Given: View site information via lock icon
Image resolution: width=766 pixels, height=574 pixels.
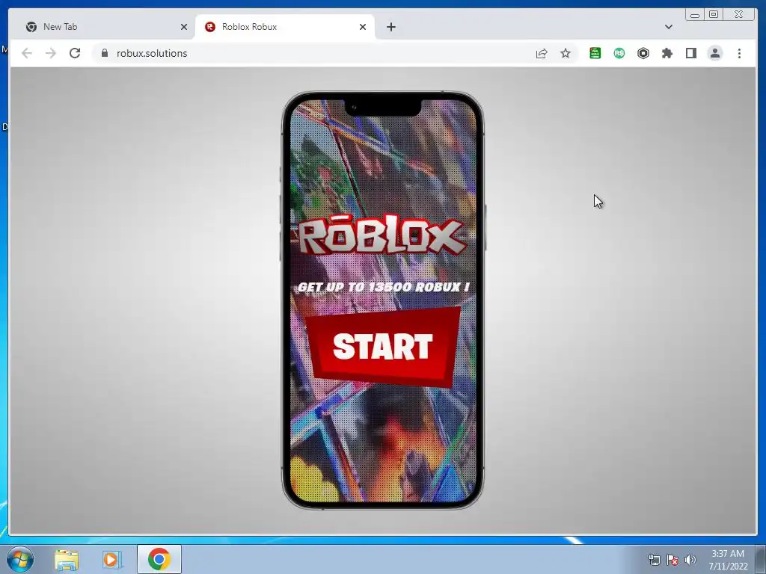Looking at the screenshot, I should (x=105, y=53).
